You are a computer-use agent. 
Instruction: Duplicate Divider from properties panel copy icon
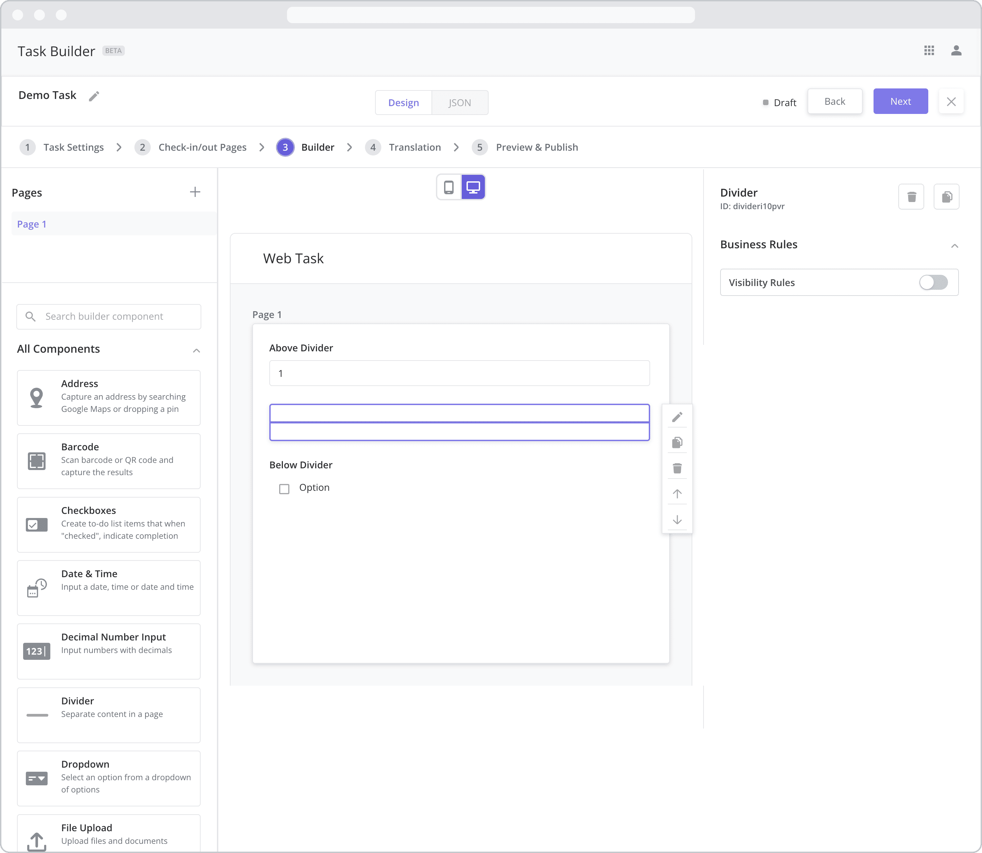tap(946, 197)
